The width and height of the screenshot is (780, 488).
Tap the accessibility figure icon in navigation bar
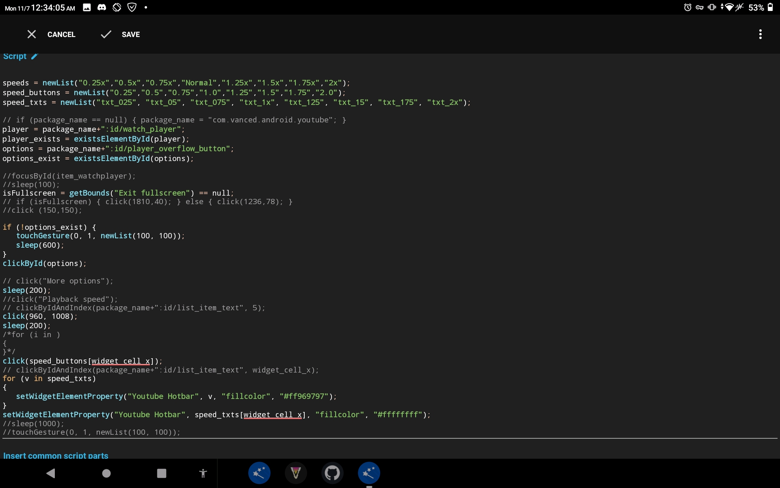pyautogui.click(x=203, y=473)
